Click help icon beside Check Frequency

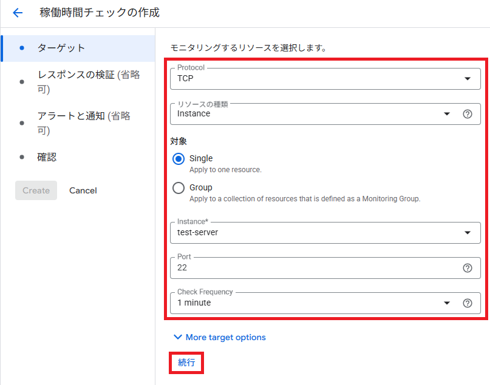(467, 303)
